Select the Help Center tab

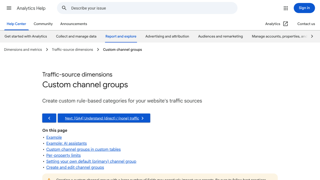tap(16, 24)
